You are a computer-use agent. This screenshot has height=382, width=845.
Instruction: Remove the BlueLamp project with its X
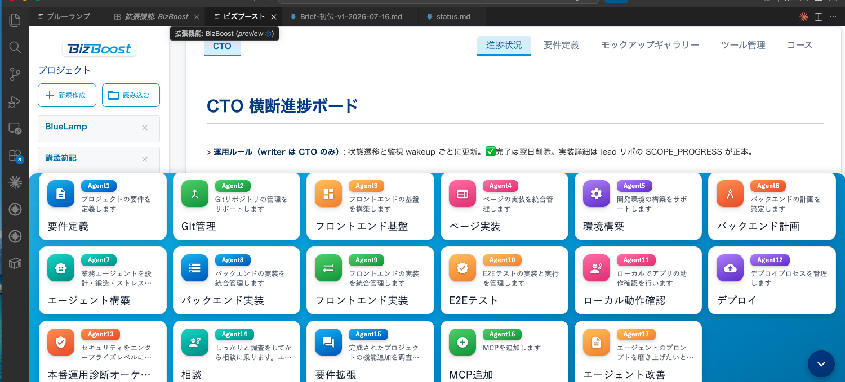click(x=145, y=128)
